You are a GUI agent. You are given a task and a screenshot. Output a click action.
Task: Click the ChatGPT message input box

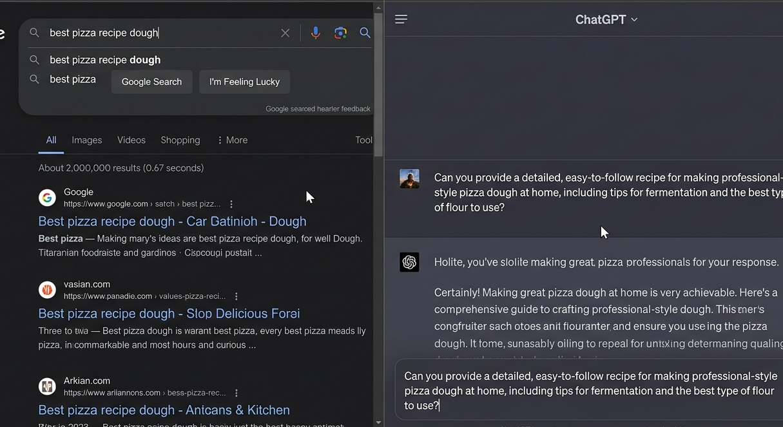[x=589, y=390]
